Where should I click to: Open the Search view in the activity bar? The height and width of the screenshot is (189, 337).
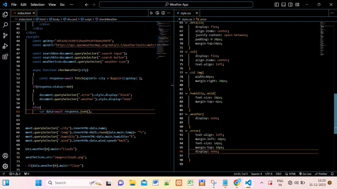coord(5,25)
